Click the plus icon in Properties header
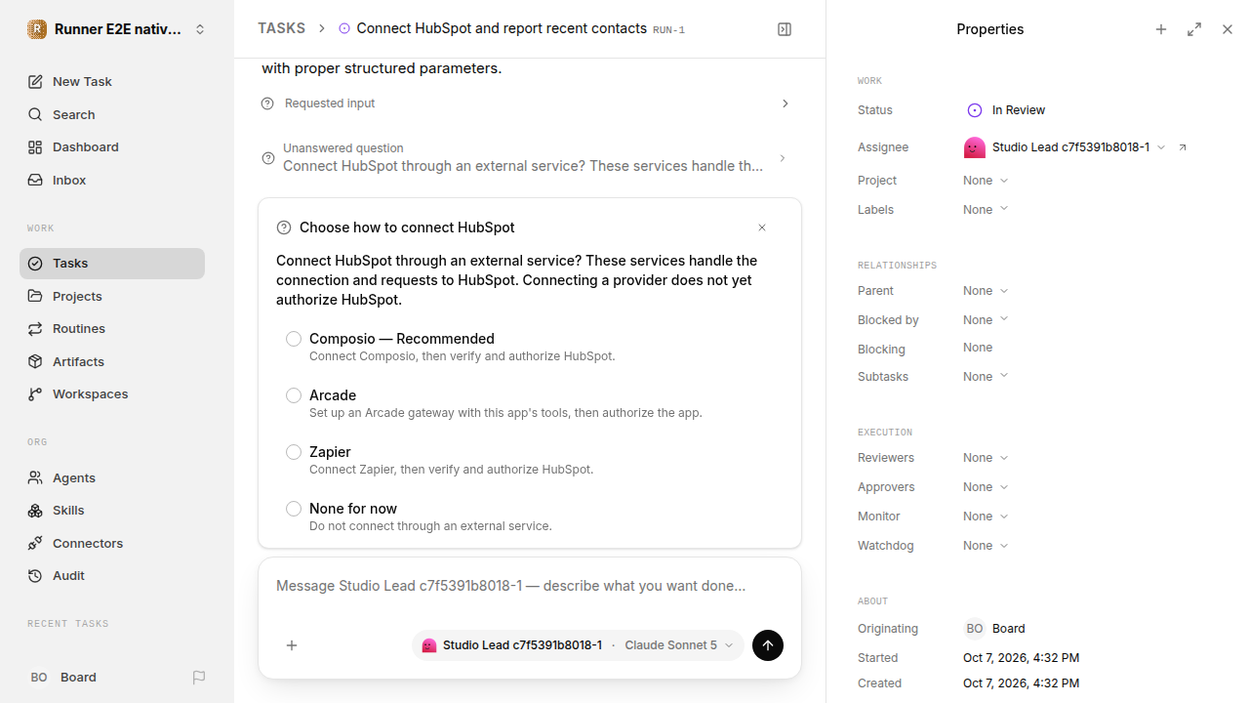The height and width of the screenshot is (703, 1249). [x=1161, y=29]
